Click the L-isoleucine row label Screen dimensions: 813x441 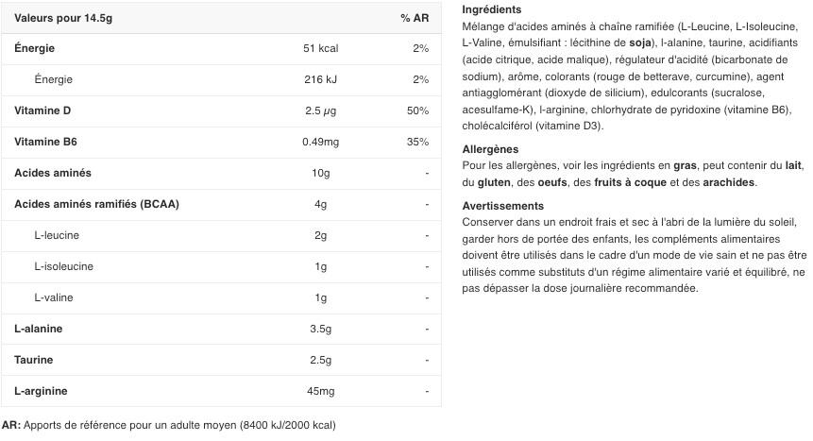63,266
